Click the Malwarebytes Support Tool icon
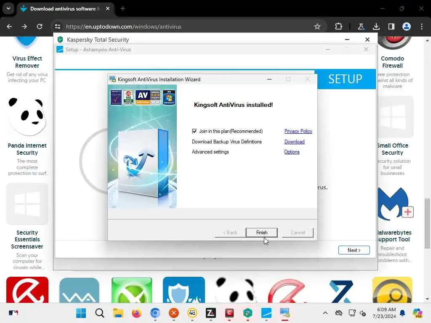The width and height of the screenshot is (431, 323). pos(395,204)
